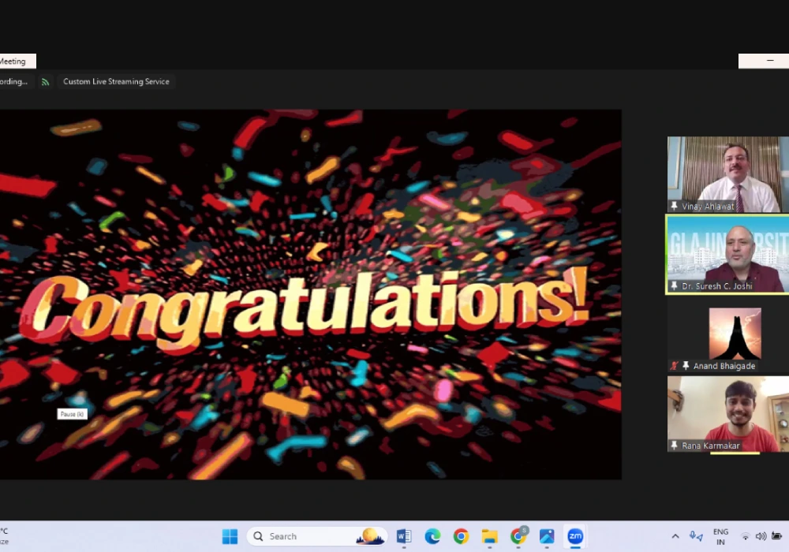Click the Recording indicator button
789x552 pixels.
coord(14,82)
